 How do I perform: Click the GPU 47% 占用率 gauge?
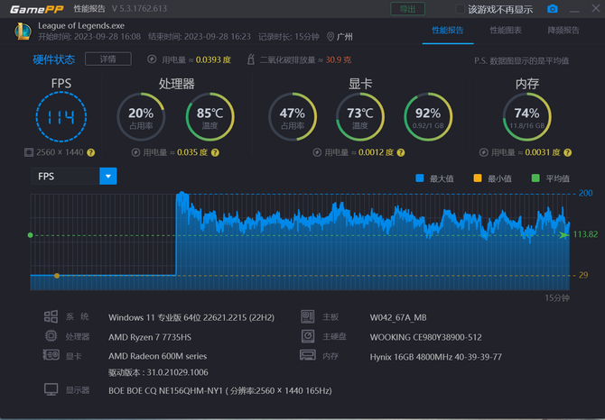[x=292, y=116]
